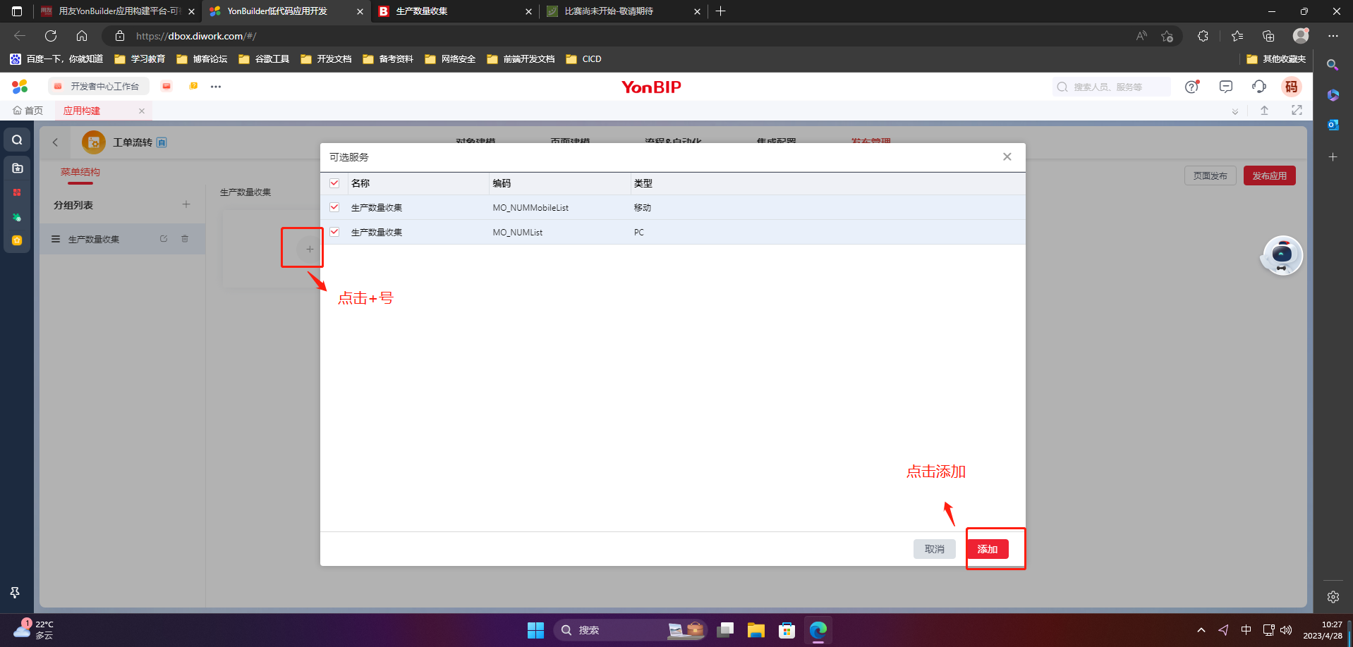Click the 名称 column header

(x=360, y=183)
